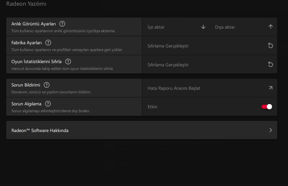
Task: Click reset icon in Fabrika Ayarları row
Action: tap(270, 46)
